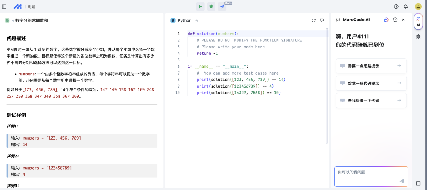Viewport: 427px width, 190px height.
Task: Click the 样例2 label
Action: click(13, 156)
